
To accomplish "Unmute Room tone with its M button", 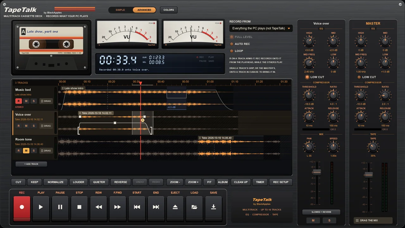I will 26,151.
